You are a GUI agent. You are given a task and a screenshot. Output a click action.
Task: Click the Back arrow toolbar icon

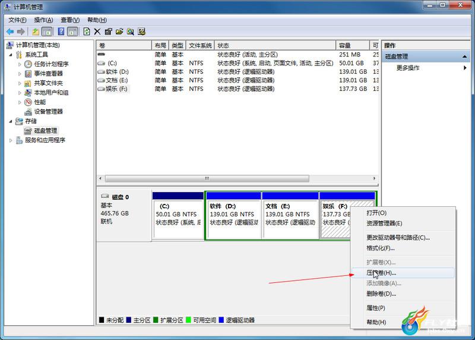pyautogui.click(x=10, y=32)
